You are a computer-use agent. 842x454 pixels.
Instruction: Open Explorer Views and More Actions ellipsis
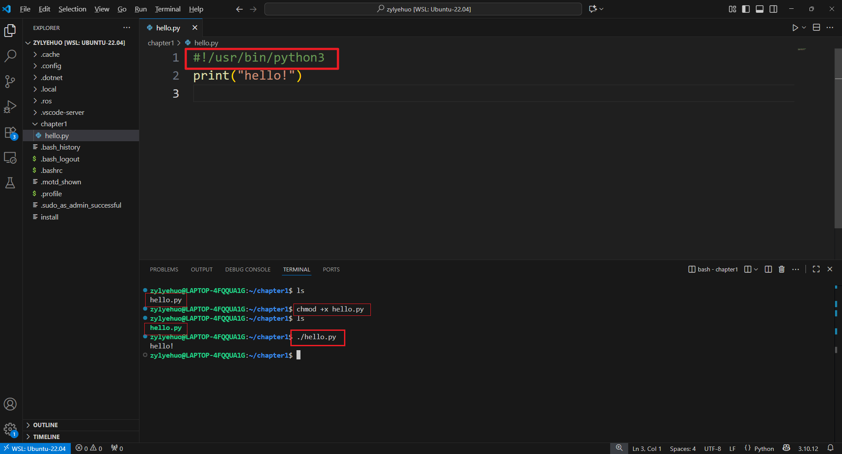tap(127, 28)
